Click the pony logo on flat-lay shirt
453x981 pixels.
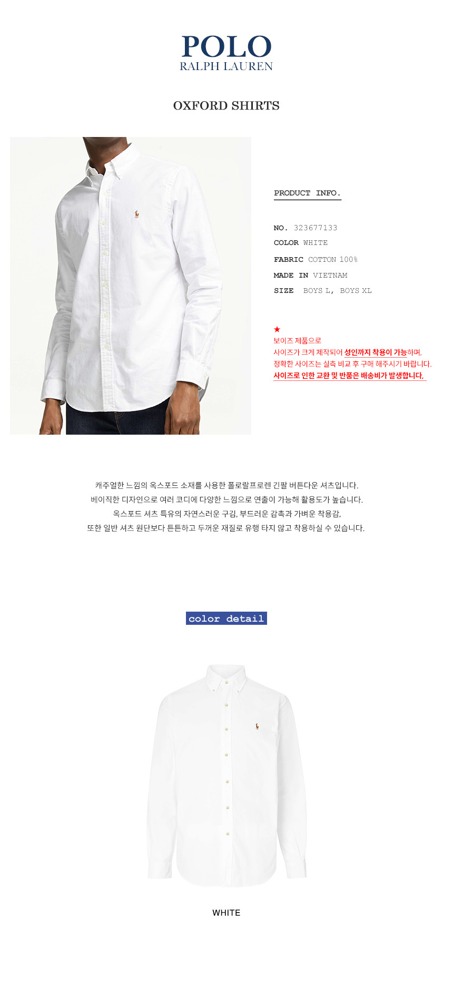tap(257, 727)
